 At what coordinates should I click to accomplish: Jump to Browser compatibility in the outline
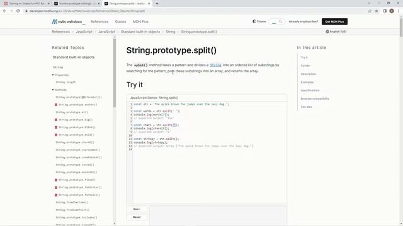(315, 99)
